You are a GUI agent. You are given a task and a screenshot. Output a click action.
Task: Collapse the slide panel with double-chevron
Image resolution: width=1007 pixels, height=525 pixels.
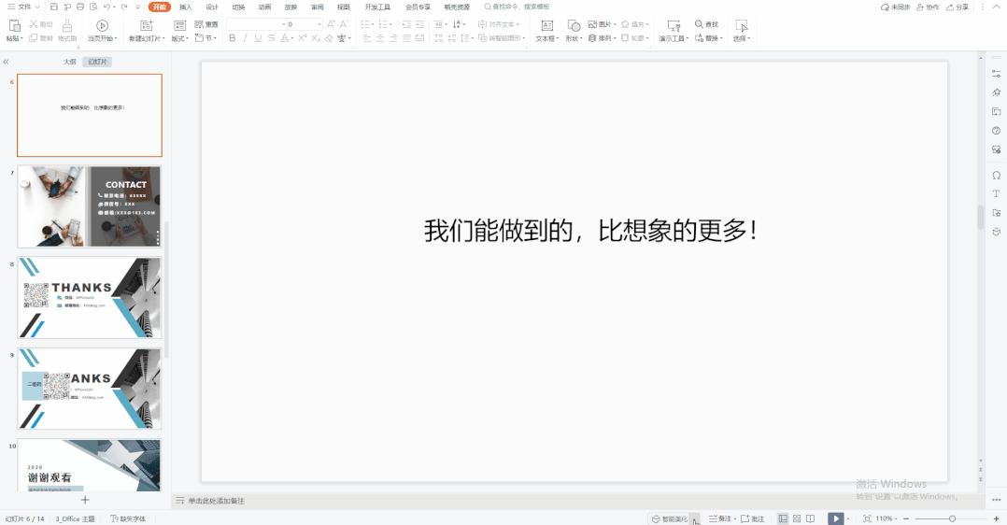tap(6, 62)
